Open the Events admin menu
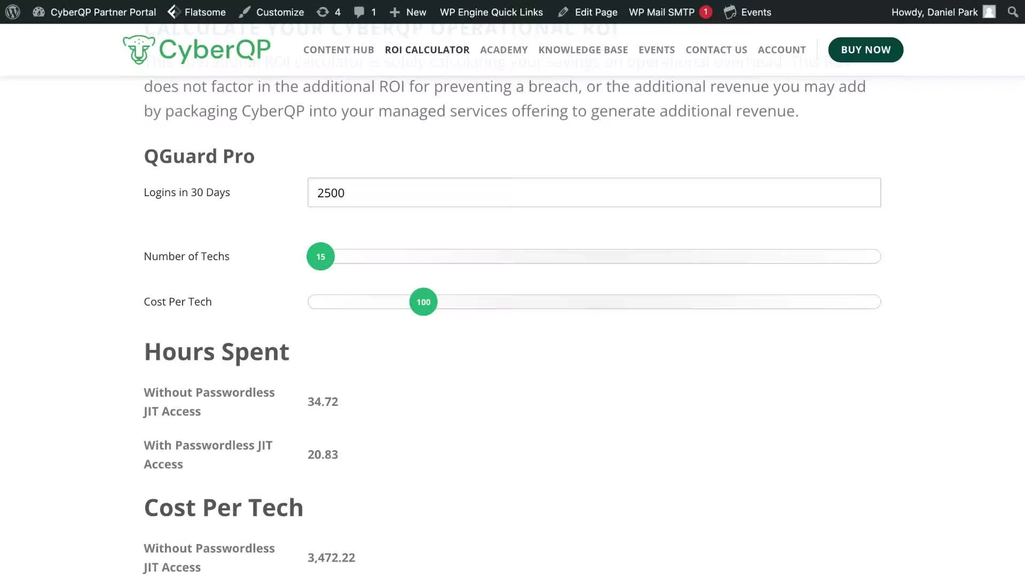The width and height of the screenshot is (1025, 576). click(x=756, y=12)
